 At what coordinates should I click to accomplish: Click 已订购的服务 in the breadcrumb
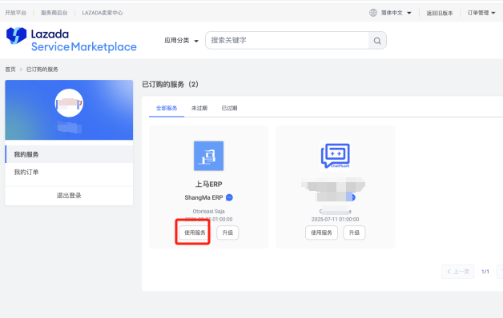click(42, 70)
